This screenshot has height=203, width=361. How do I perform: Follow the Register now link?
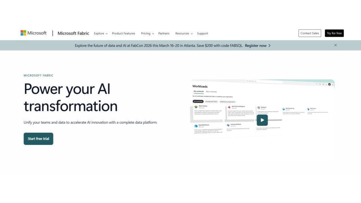pos(258,45)
